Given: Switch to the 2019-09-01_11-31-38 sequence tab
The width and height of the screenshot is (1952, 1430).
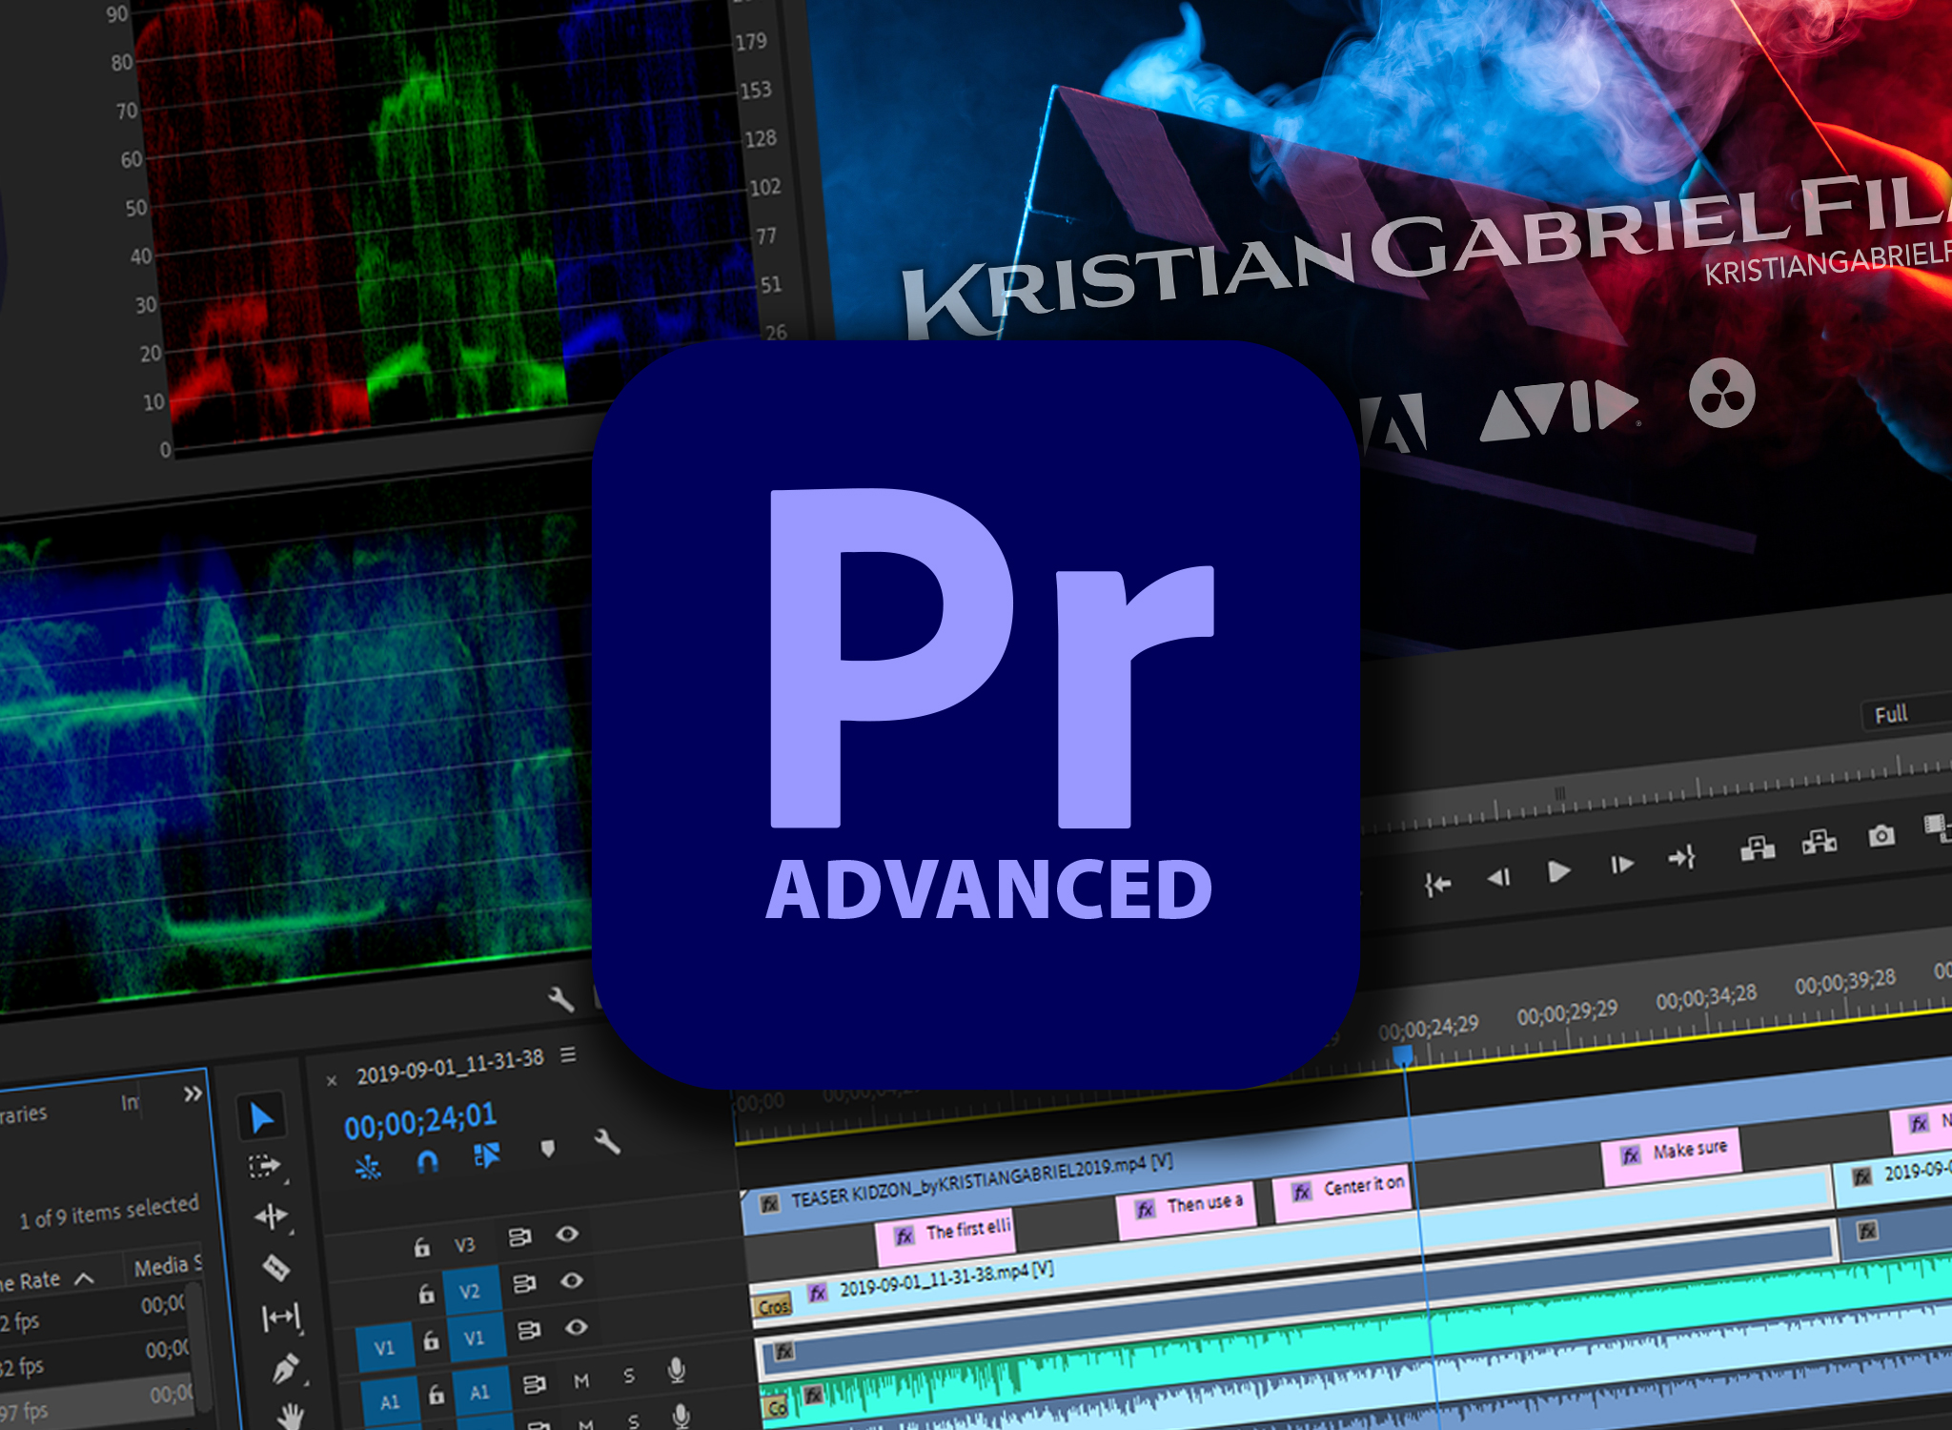Looking at the screenshot, I should [x=450, y=1067].
